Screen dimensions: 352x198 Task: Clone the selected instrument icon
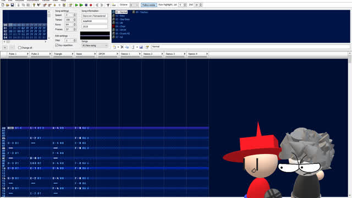pos(127,47)
